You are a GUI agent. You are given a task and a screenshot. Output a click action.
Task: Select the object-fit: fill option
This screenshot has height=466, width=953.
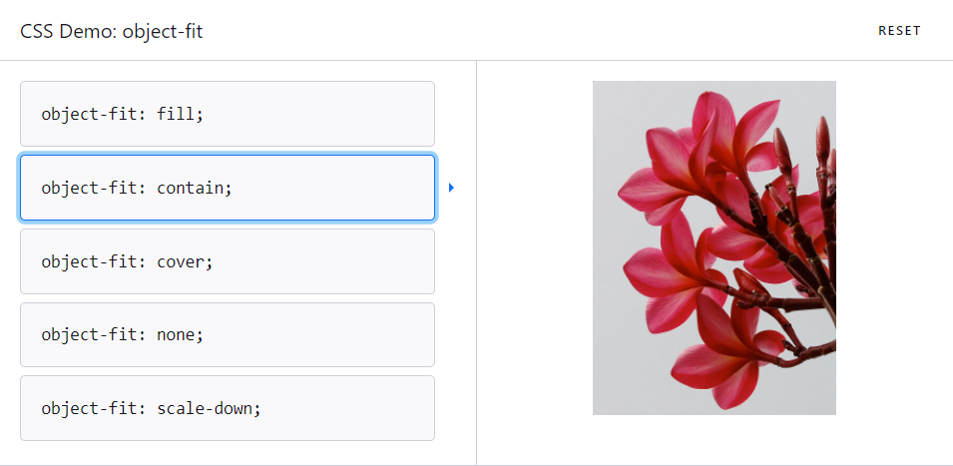pos(228,114)
